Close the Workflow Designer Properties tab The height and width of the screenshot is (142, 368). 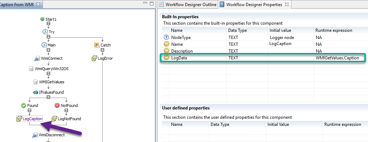[x=286, y=4]
